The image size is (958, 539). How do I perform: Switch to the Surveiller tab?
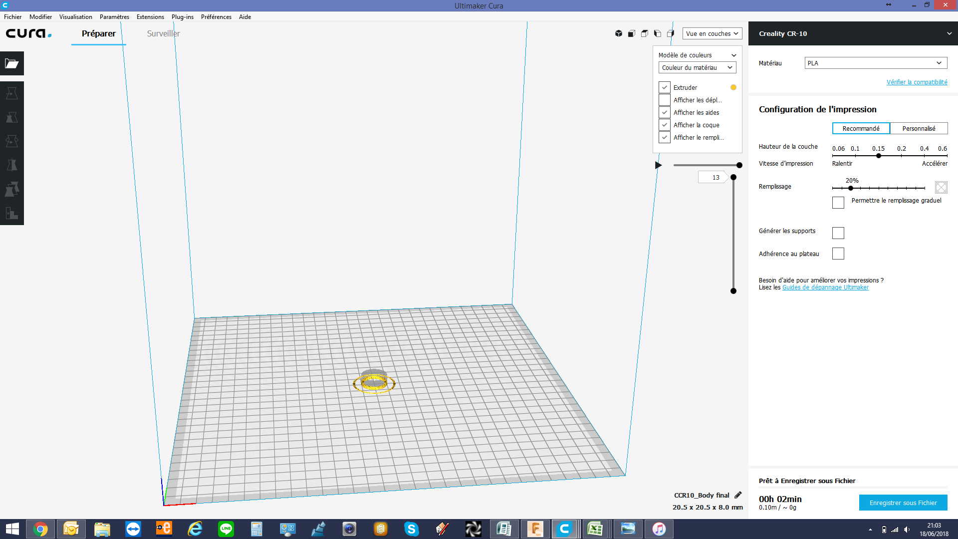(163, 33)
